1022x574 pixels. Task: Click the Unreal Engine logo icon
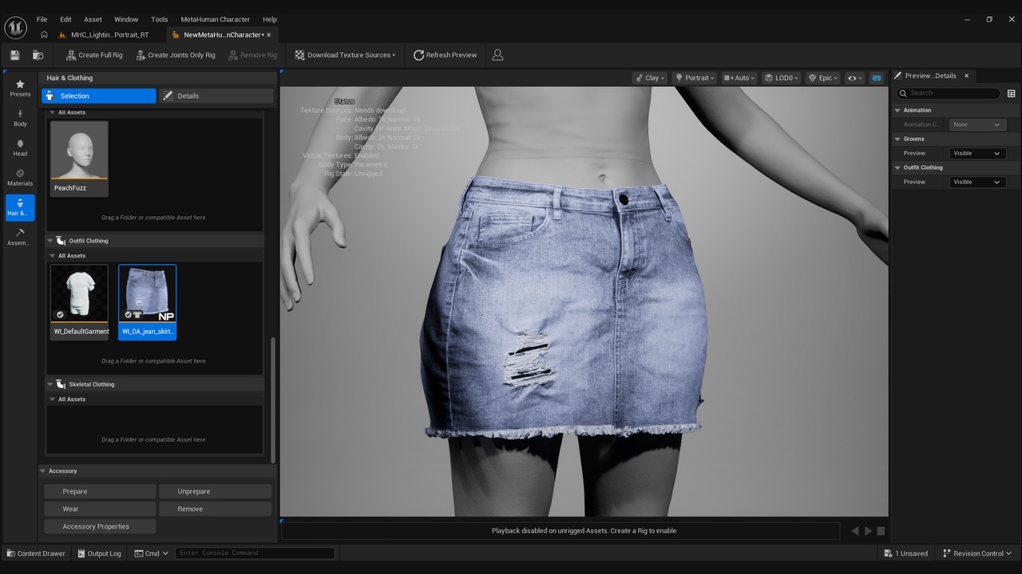click(16, 27)
